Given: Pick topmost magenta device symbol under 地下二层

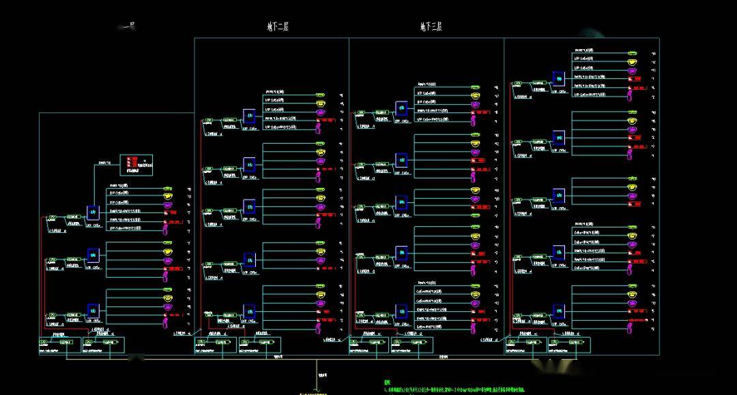Looking at the screenshot, I should coord(320,112).
